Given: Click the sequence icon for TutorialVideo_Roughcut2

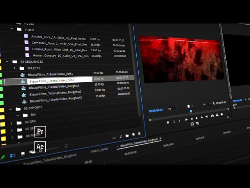Looking at the screenshot, I should point(24,95).
